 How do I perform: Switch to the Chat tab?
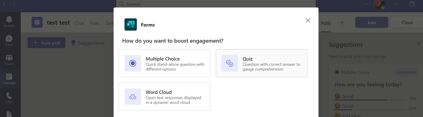[79, 23]
